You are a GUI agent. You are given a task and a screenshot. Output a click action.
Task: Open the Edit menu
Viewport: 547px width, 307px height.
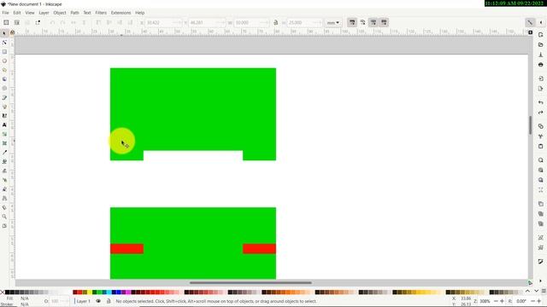17,13
